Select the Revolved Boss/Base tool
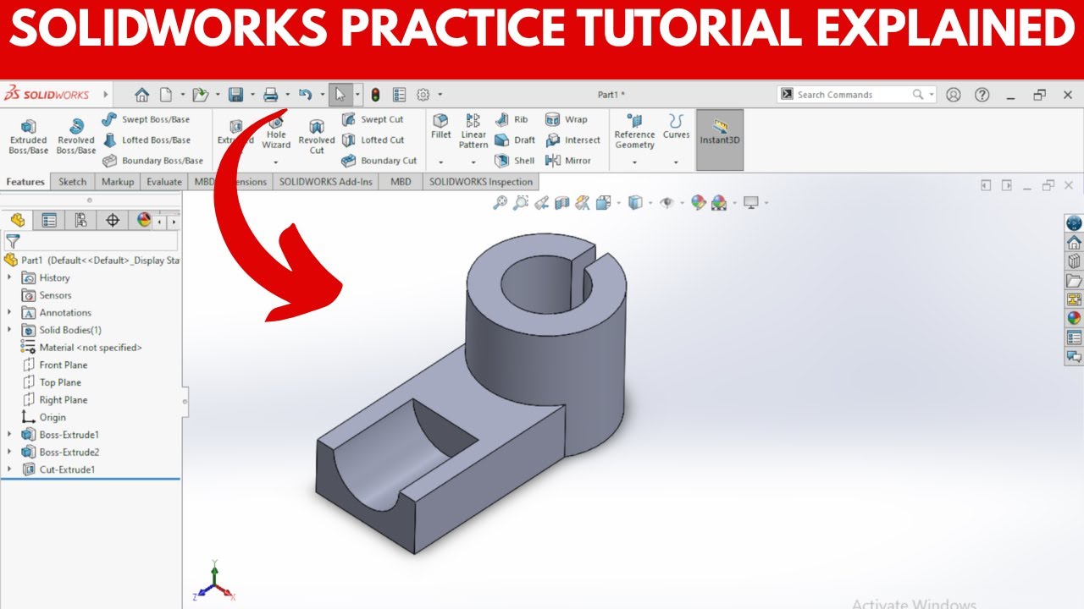1084x609 pixels. click(x=76, y=135)
